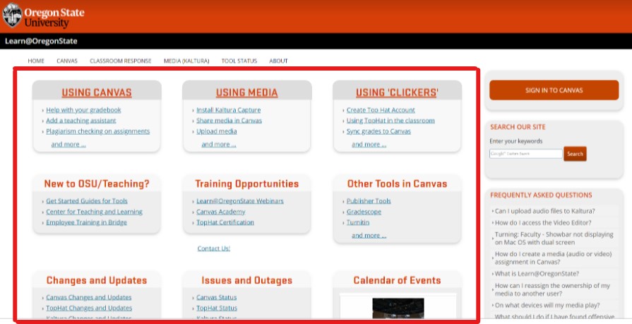Open Create Top Hat Account link
632x324 pixels.
381,110
